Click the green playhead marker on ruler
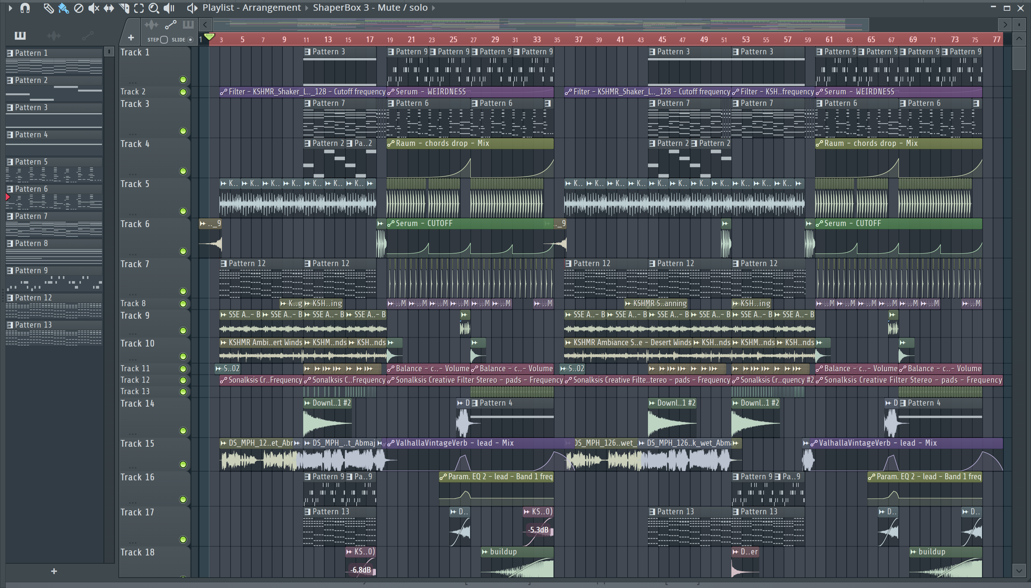The height and width of the screenshot is (588, 1031). (x=209, y=38)
